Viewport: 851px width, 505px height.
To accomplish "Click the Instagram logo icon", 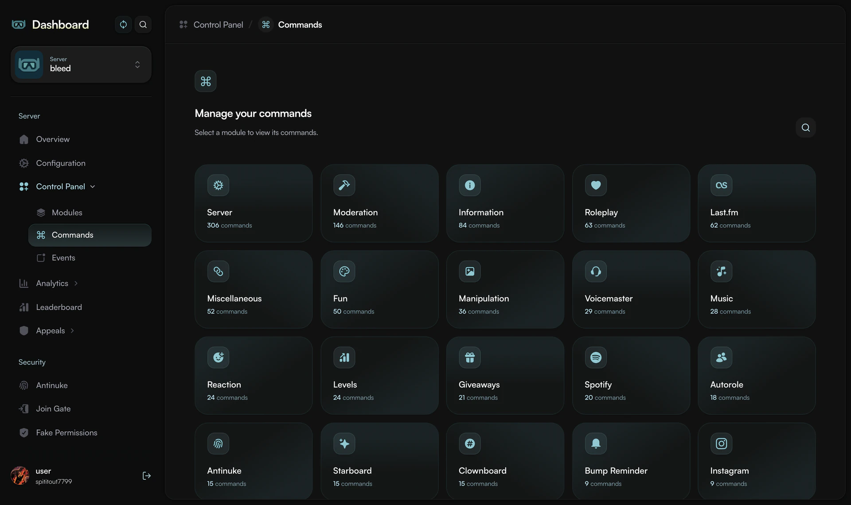I will coord(721,443).
